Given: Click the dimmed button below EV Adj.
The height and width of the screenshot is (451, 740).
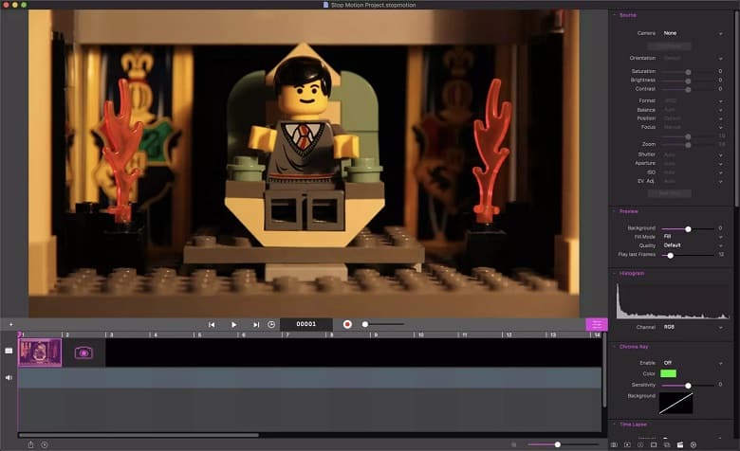Looking at the screenshot, I should click(669, 193).
